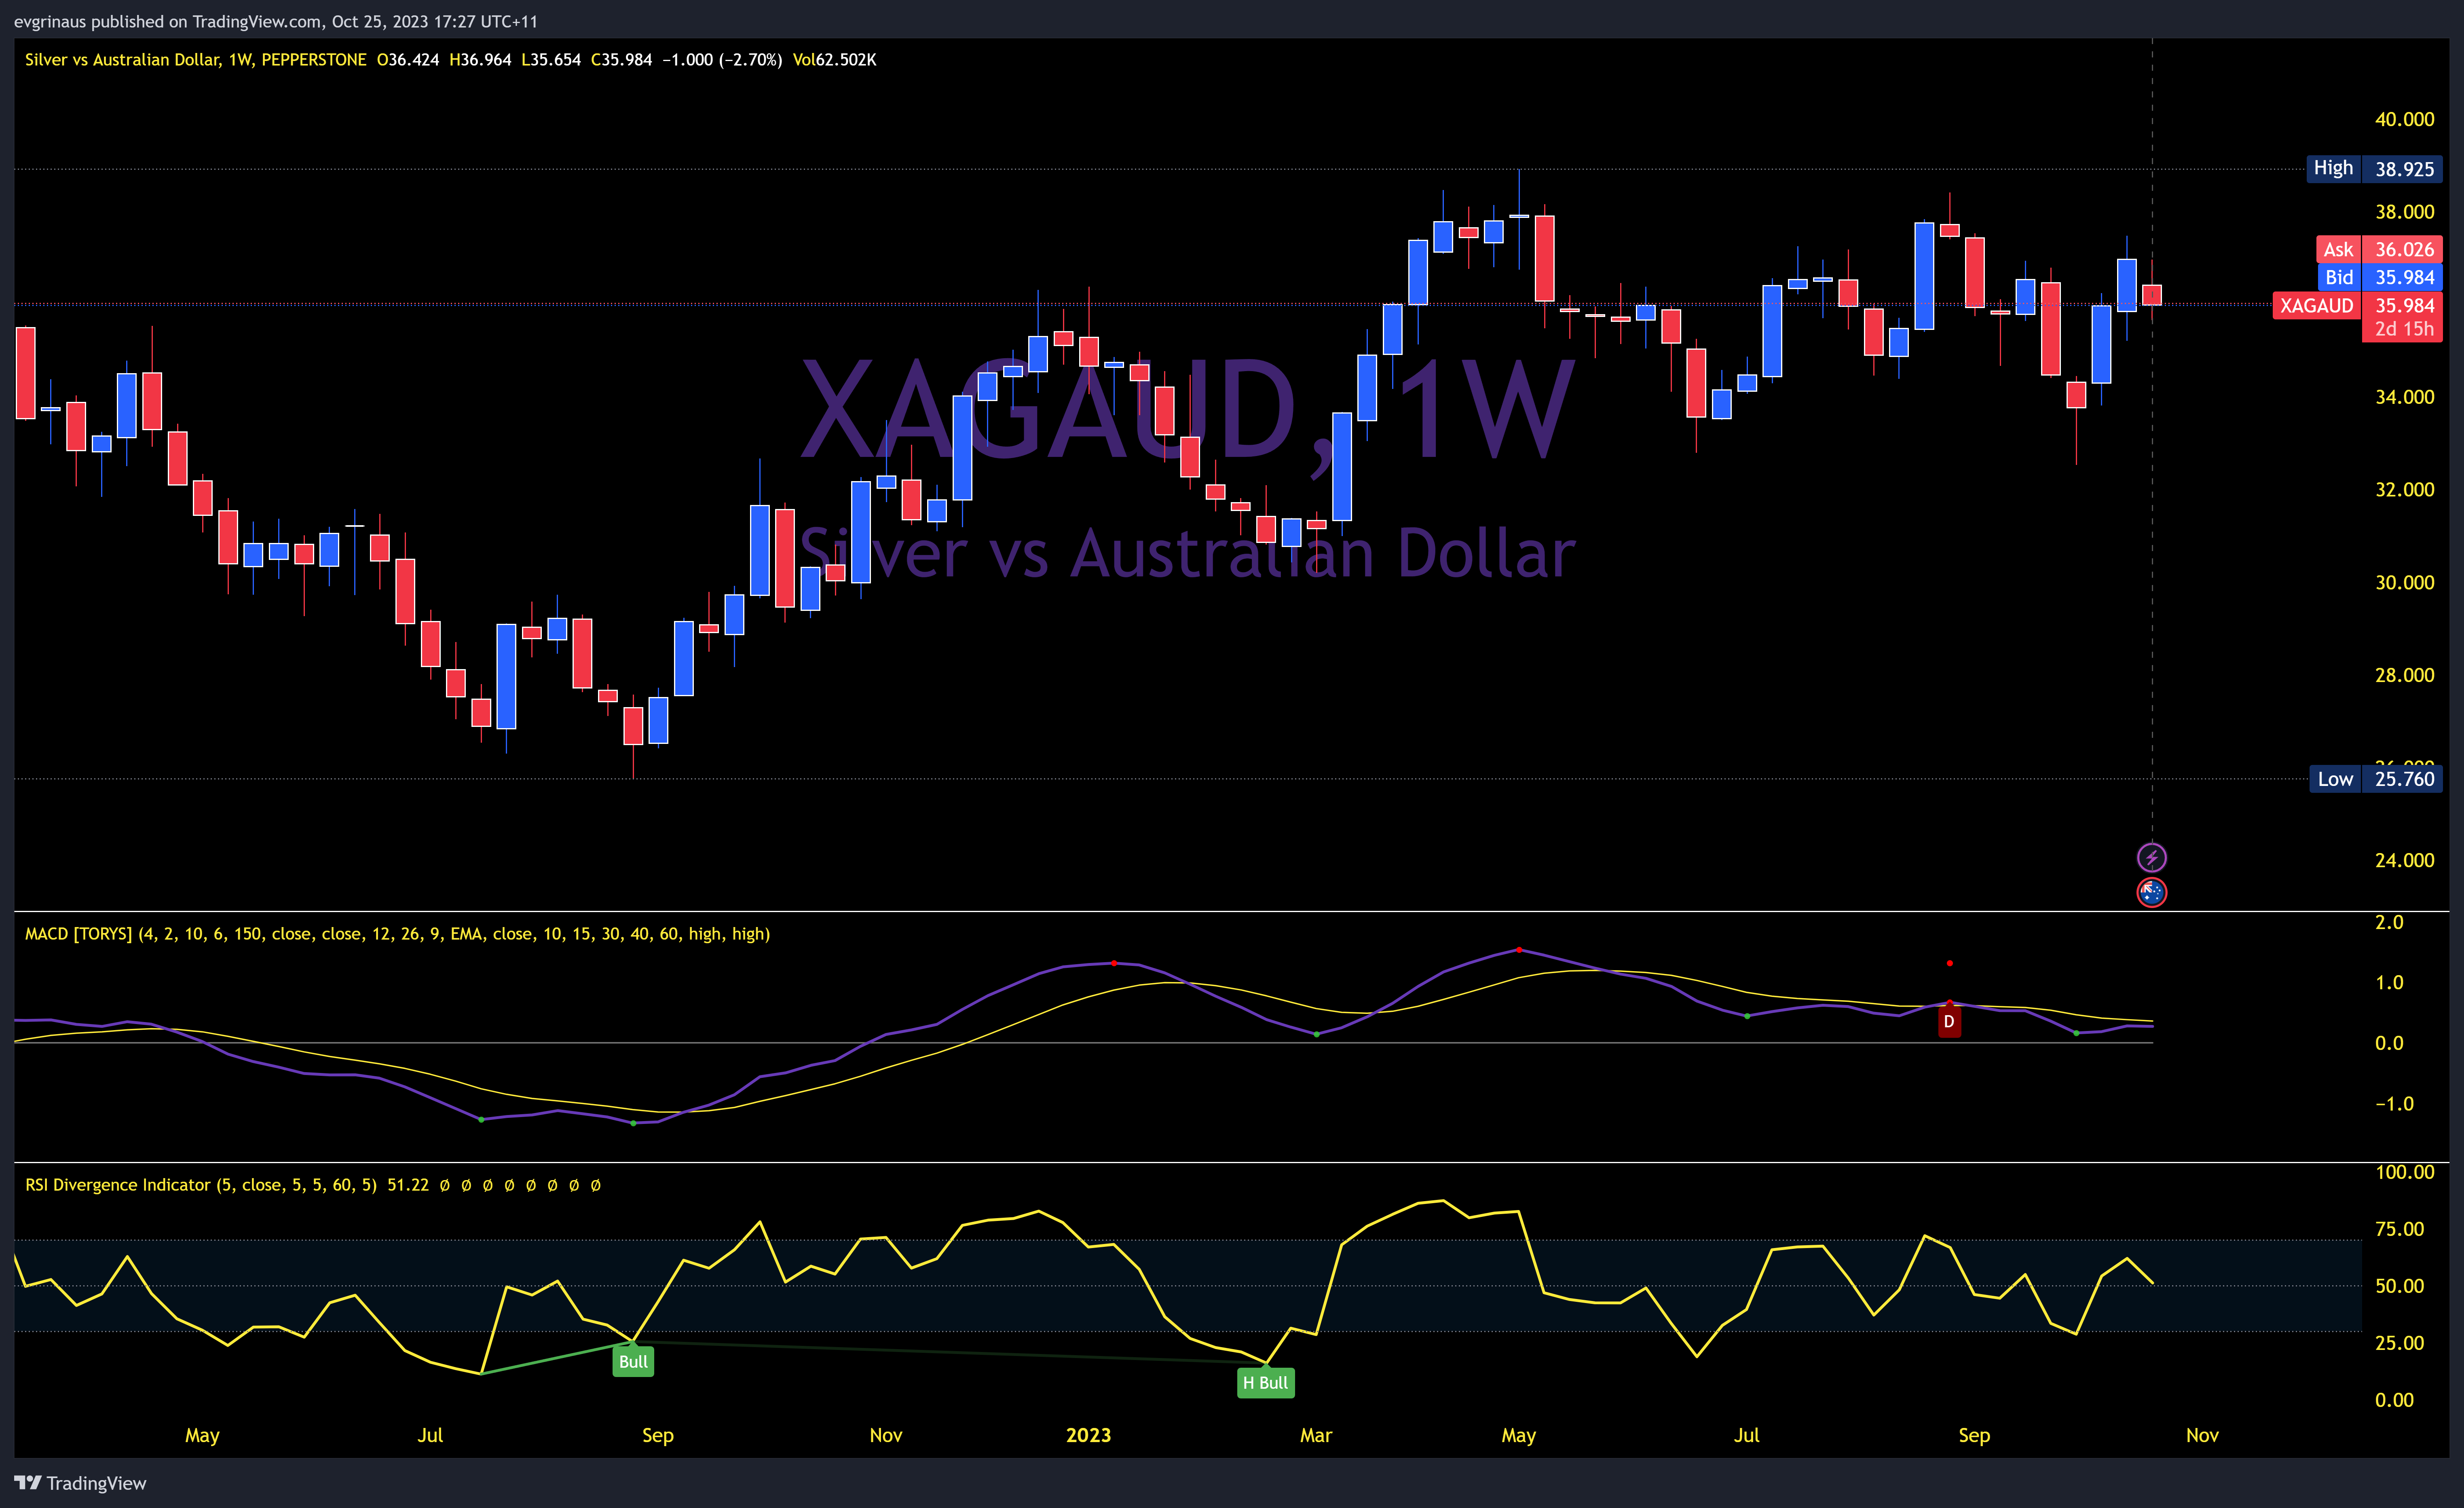The width and height of the screenshot is (2464, 1508).
Task: Click the 2.0 MACD axis label
Action: [x=2389, y=922]
